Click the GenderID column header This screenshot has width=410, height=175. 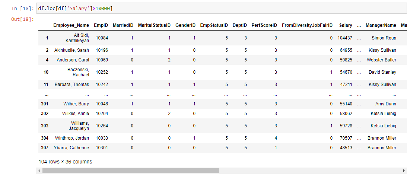(x=185, y=25)
